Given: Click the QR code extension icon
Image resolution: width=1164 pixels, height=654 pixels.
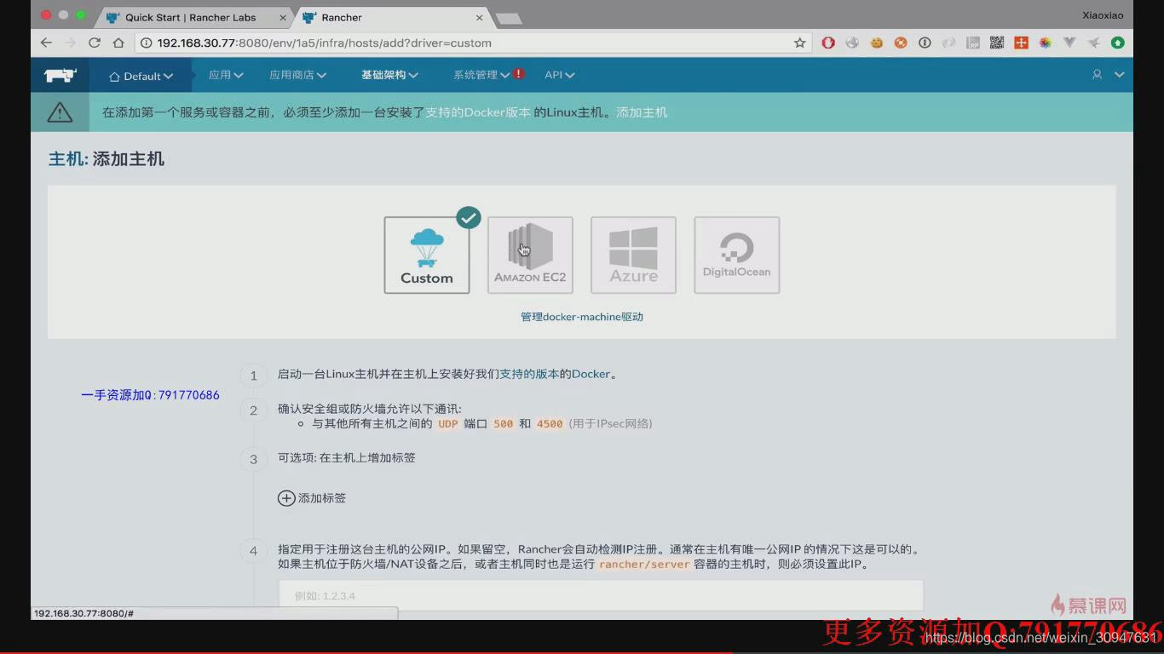Looking at the screenshot, I should [997, 43].
